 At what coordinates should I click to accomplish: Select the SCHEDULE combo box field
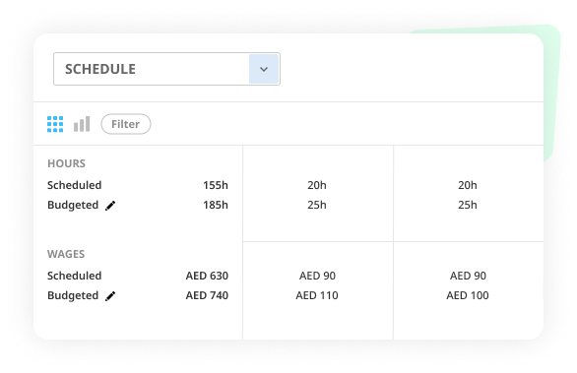[x=166, y=69]
